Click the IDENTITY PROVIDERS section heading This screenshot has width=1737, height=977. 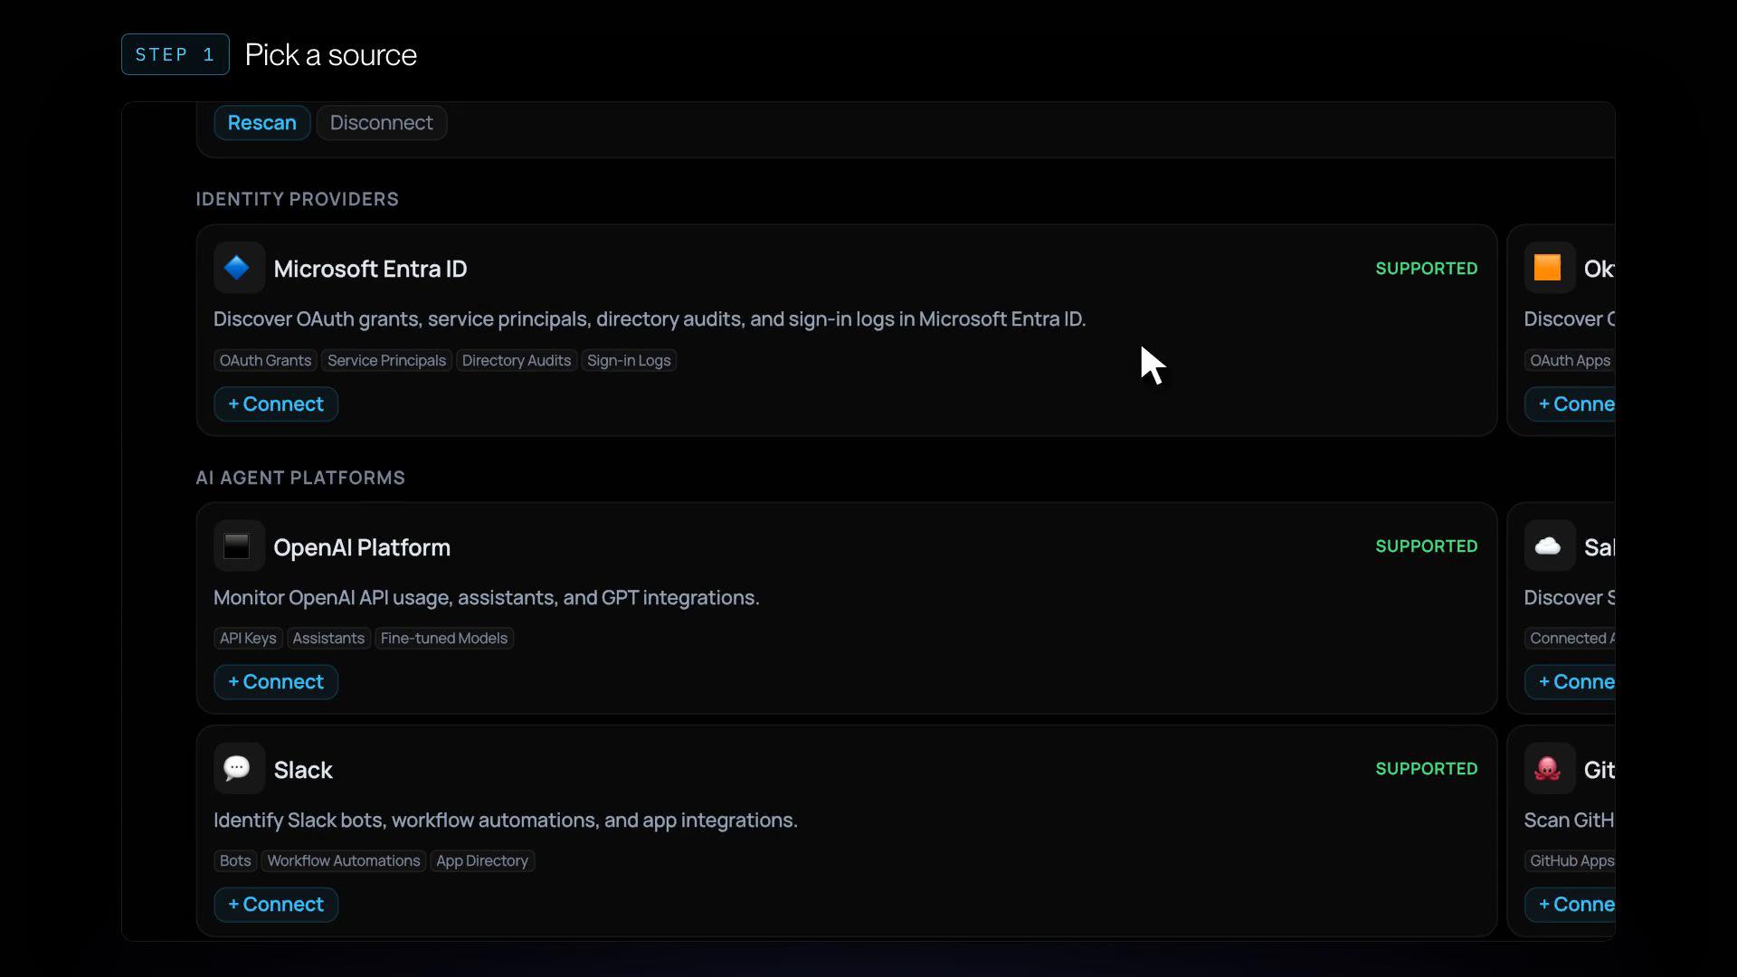click(297, 199)
